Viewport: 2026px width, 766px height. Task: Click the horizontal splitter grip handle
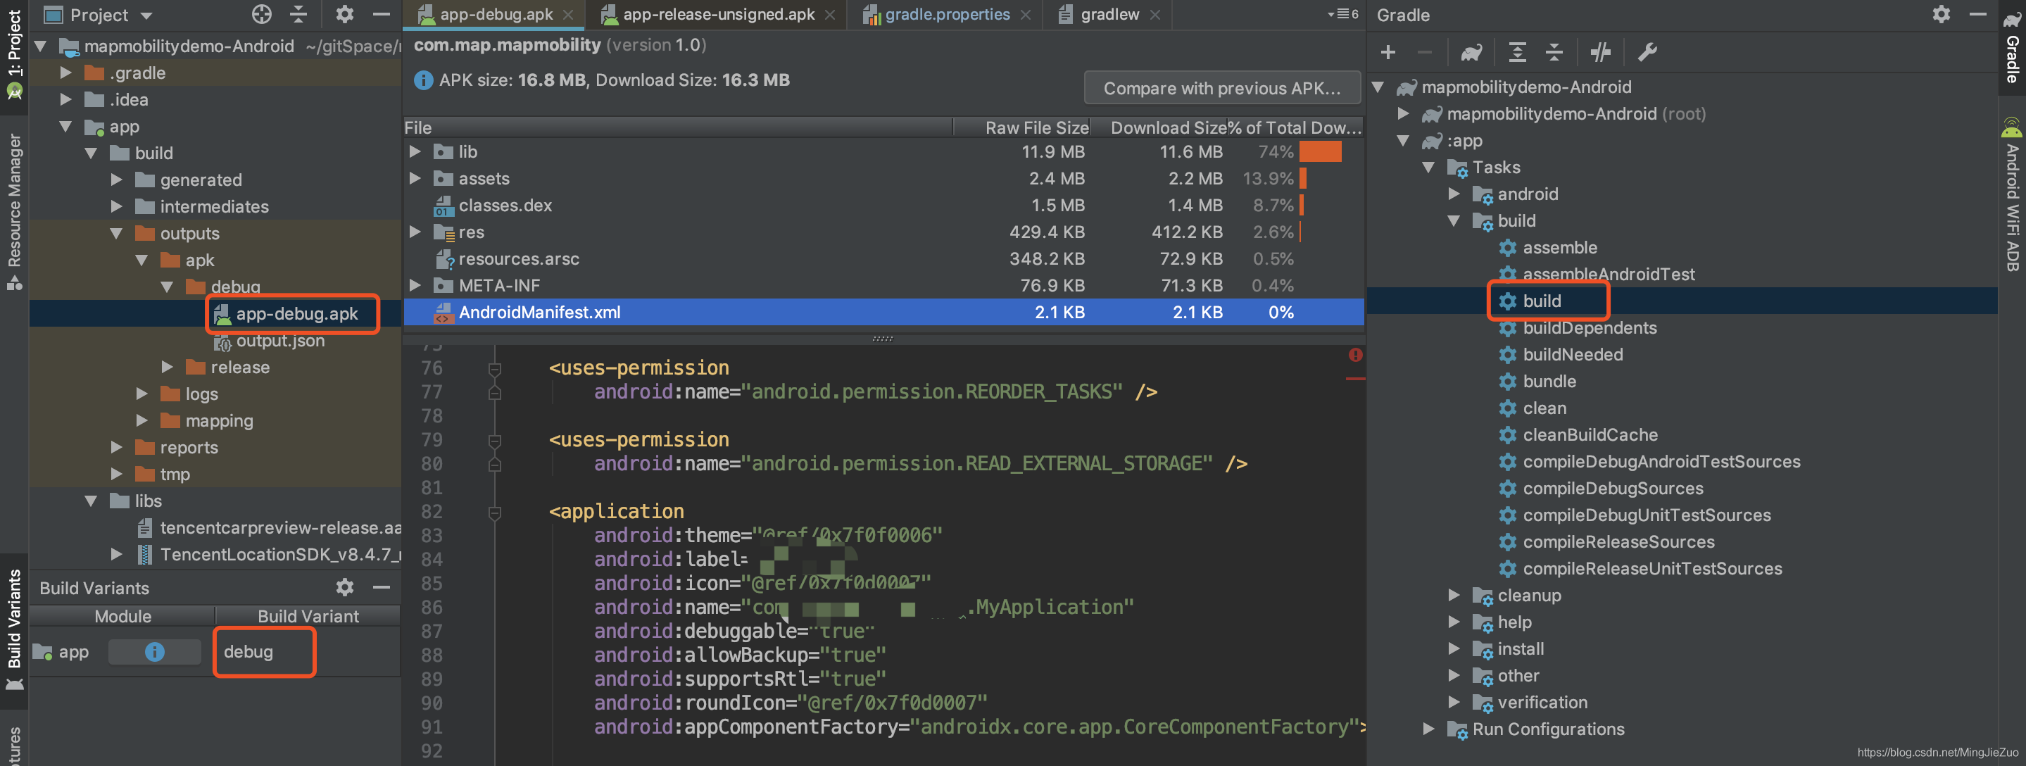pos(883,339)
